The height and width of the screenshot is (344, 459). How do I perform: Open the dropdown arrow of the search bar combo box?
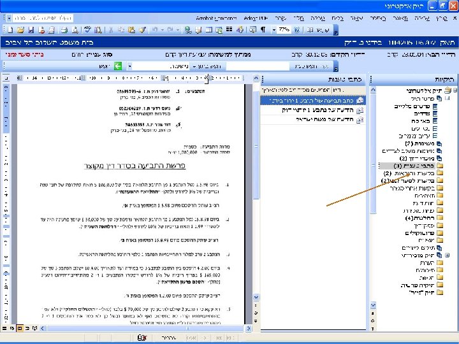coord(129,66)
